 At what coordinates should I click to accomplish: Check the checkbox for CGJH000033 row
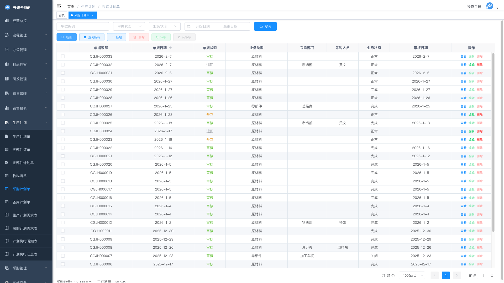[63, 56]
